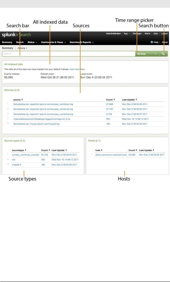Open the meg-min-2.txt source
Viewport: 170px width, 282px height.
tap(42, 119)
